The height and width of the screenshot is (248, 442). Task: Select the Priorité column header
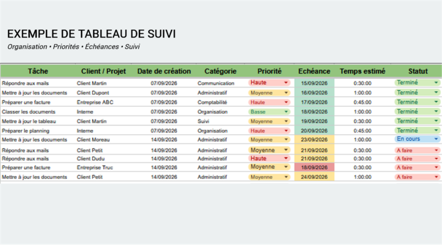coord(269,71)
